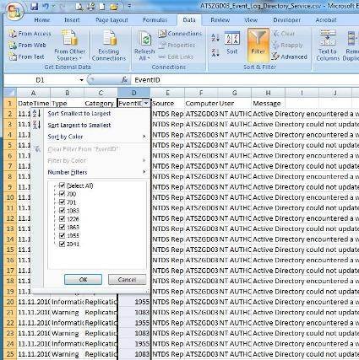Image resolution: width=359 pixels, height=360 pixels.
Task: Toggle the (Select All) checkbox
Action: tap(63, 185)
